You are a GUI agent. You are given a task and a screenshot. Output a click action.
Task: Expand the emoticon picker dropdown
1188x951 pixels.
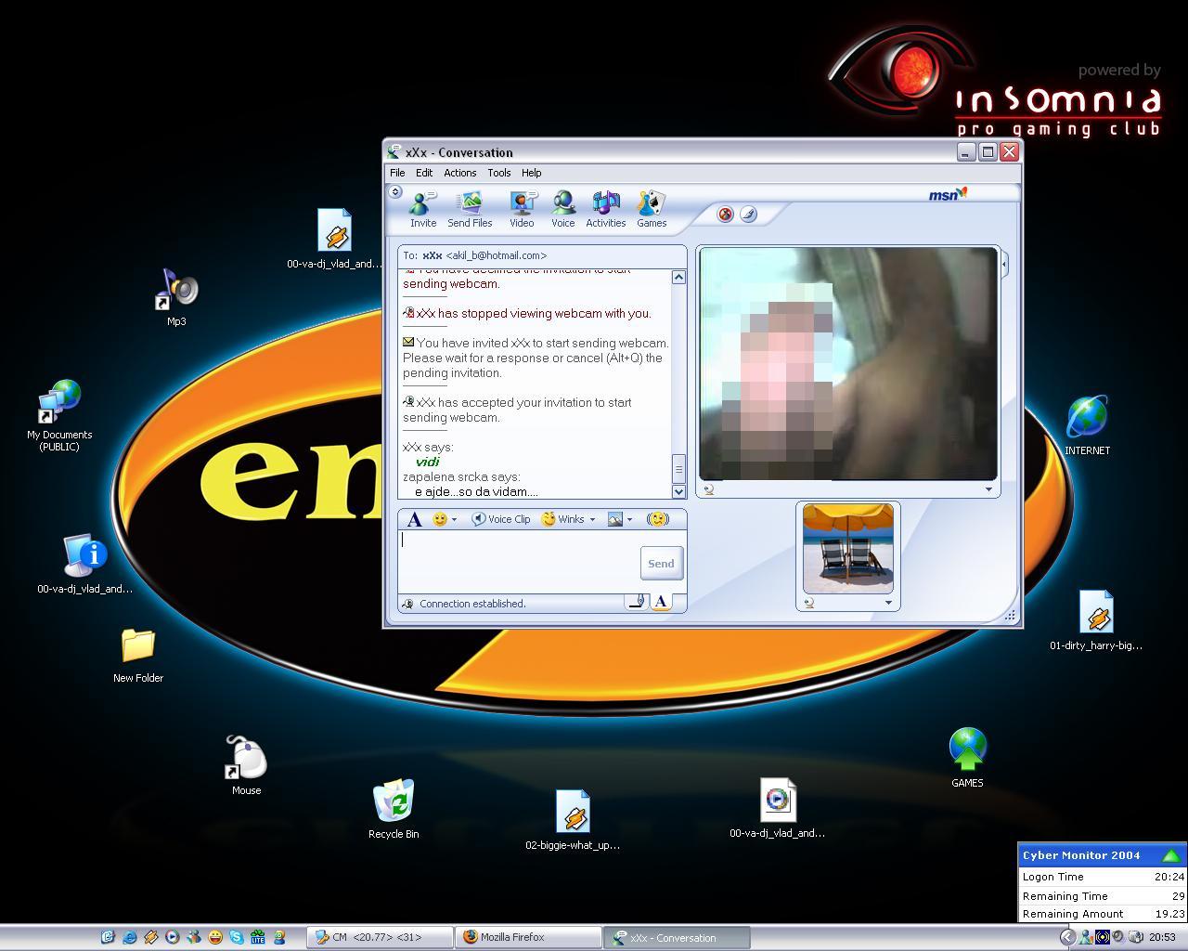(x=454, y=520)
